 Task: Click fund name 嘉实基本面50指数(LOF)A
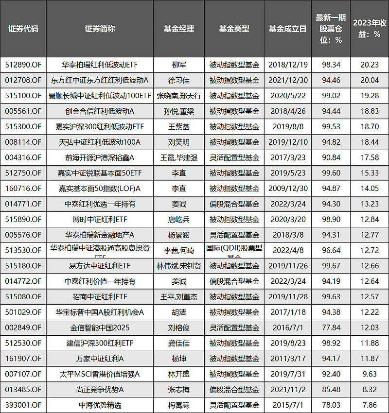point(100,189)
